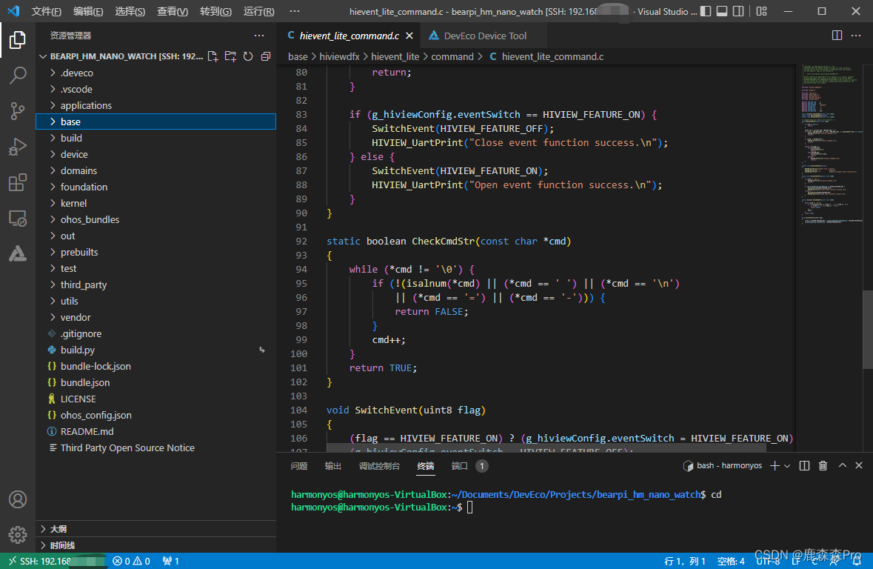This screenshot has height=569, width=873.
Task: Click command in breadcrumb path
Action: point(452,57)
